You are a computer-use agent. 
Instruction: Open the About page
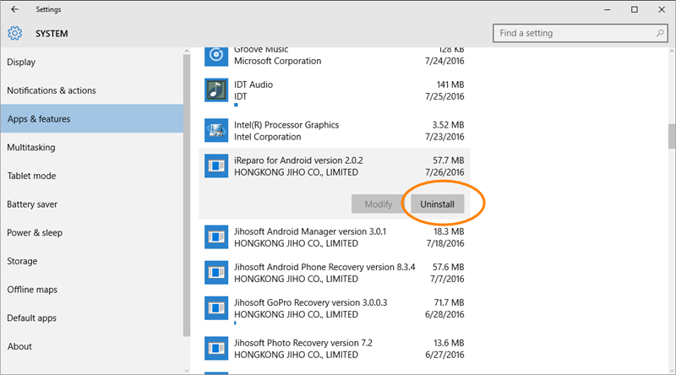pyautogui.click(x=92, y=346)
